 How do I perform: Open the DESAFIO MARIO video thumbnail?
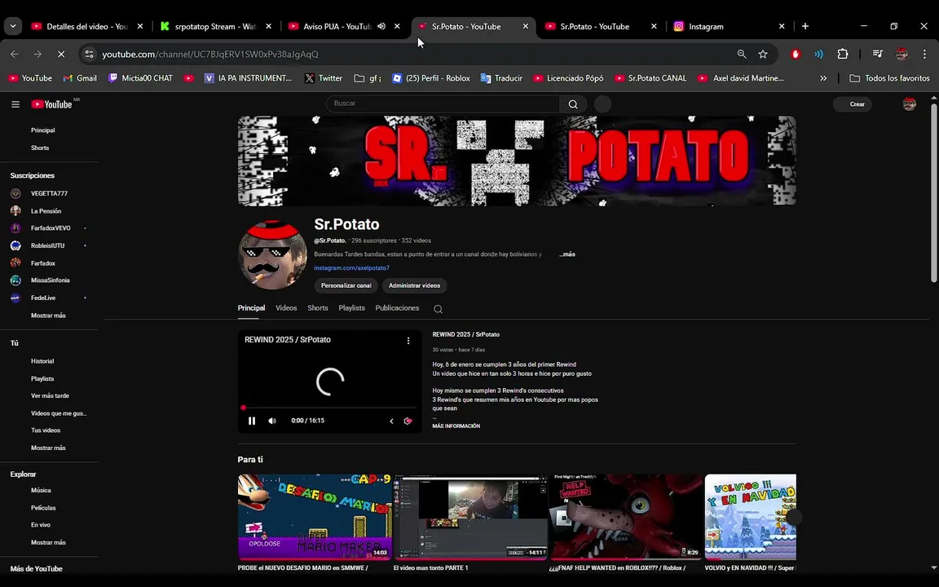tap(315, 516)
